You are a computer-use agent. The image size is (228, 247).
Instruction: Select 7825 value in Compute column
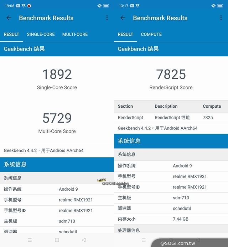pyautogui.click(x=208, y=118)
